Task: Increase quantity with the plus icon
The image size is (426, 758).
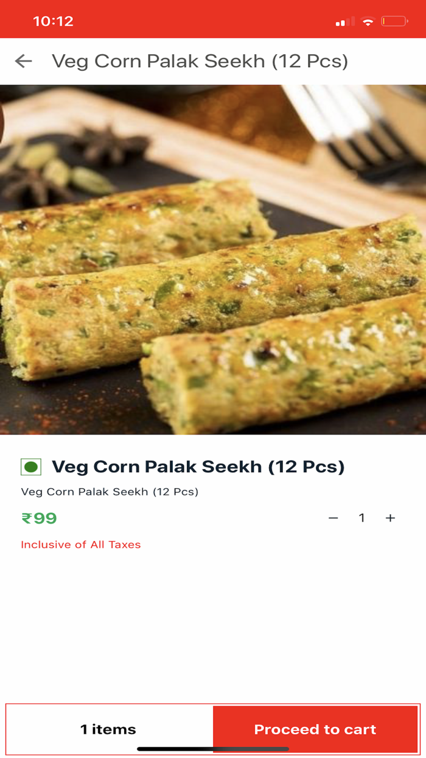Action: point(390,518)
